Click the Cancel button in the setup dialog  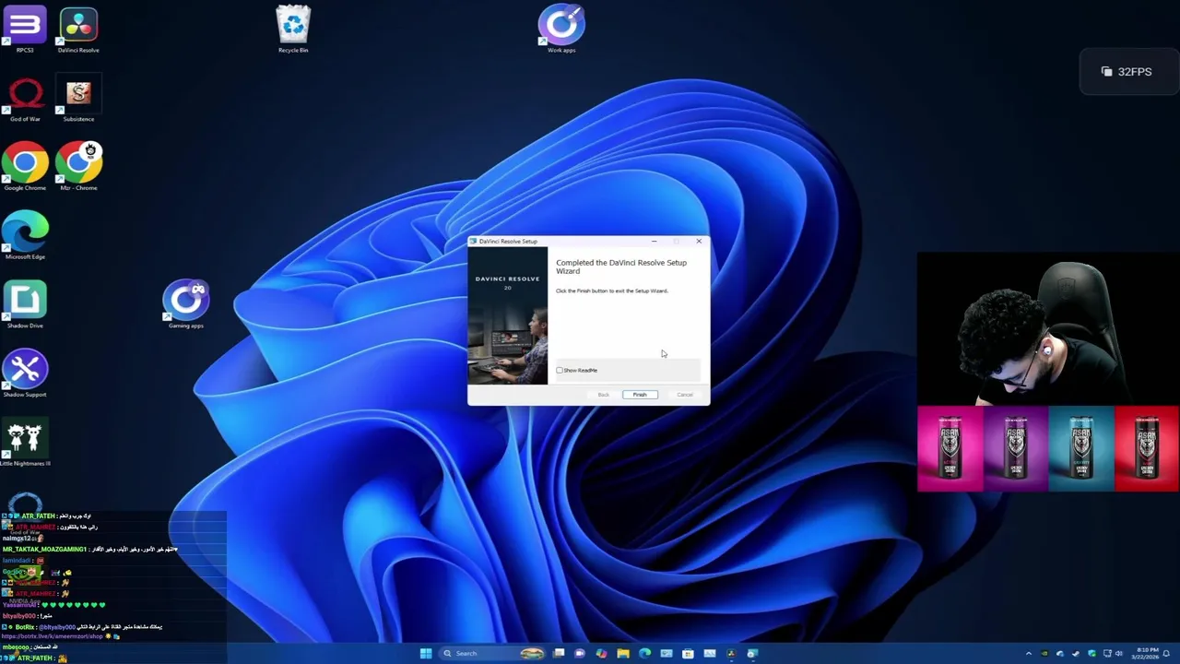tap(685, 395)
